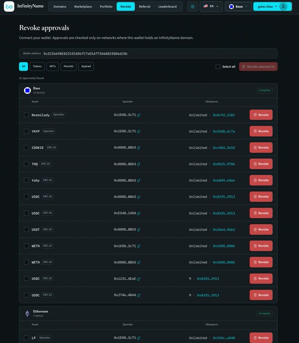Click the user avatar icon next to gulec.blue

(x=283, y=7)
